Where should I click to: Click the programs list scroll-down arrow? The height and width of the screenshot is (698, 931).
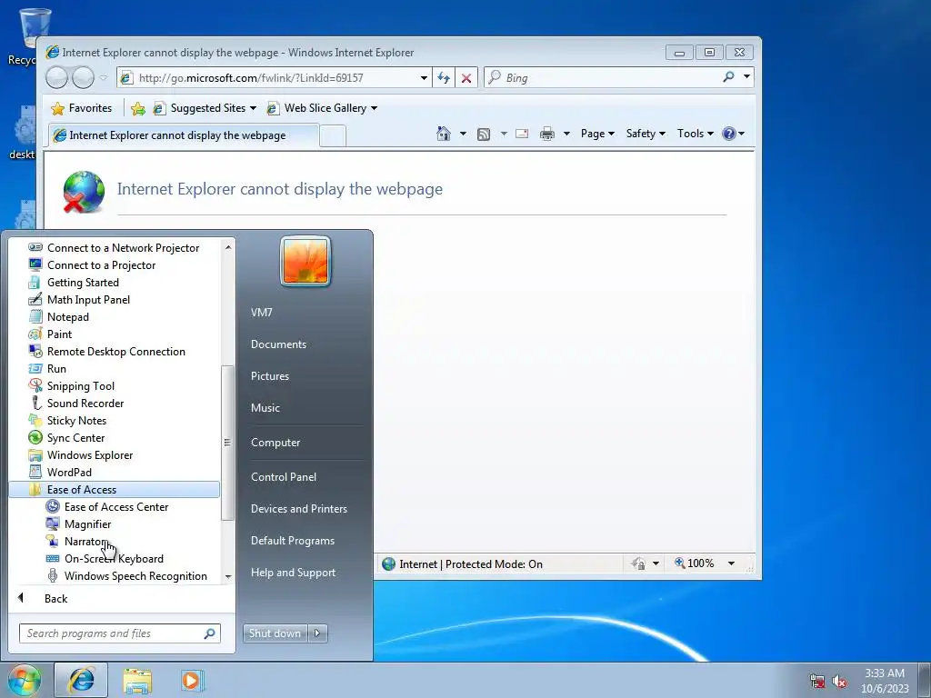click(x=228, y=577)
